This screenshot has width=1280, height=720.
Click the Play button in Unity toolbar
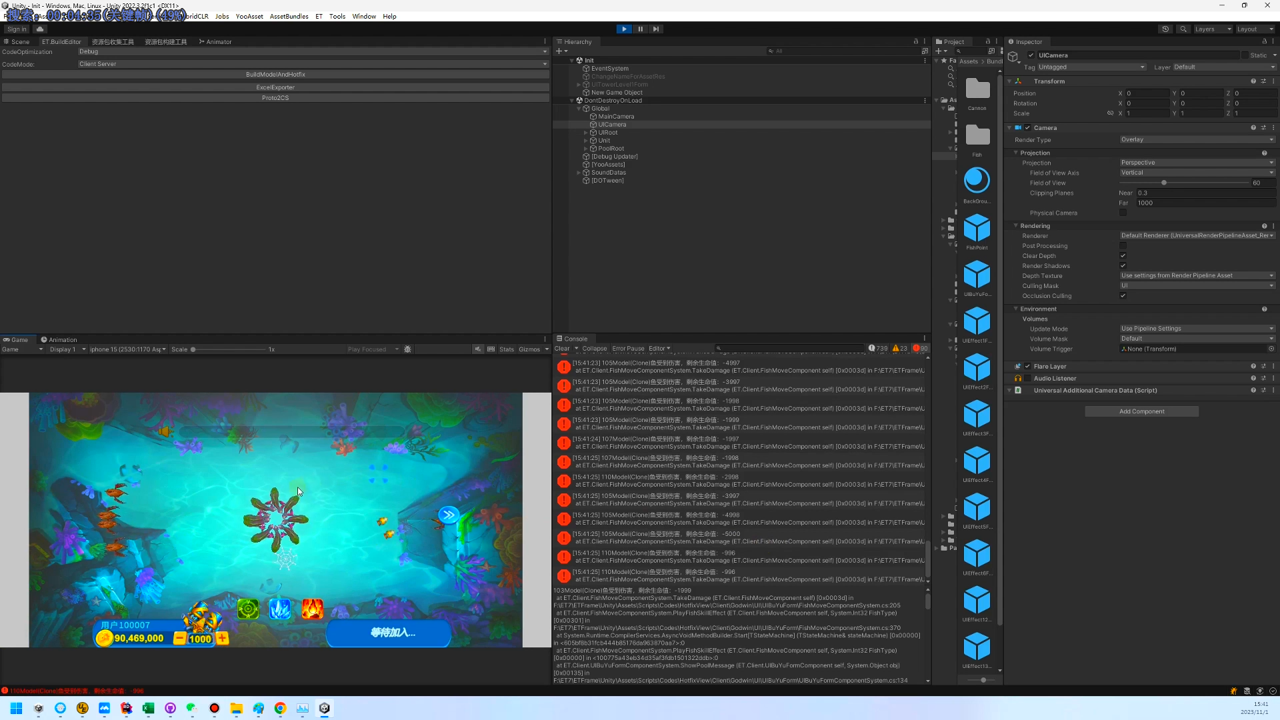point(624,28)
